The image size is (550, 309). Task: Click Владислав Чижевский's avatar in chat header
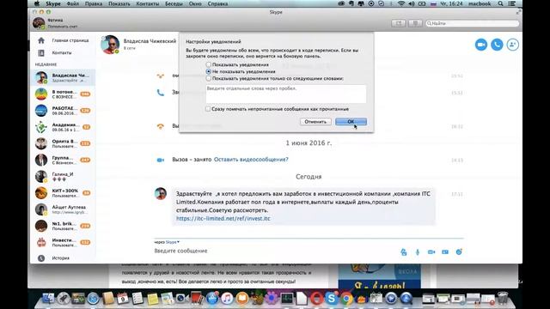coord(110,45)
